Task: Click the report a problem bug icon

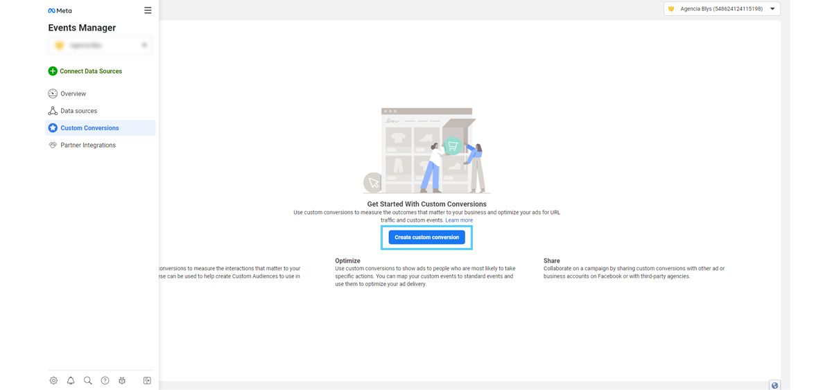Action: [122, 380]
